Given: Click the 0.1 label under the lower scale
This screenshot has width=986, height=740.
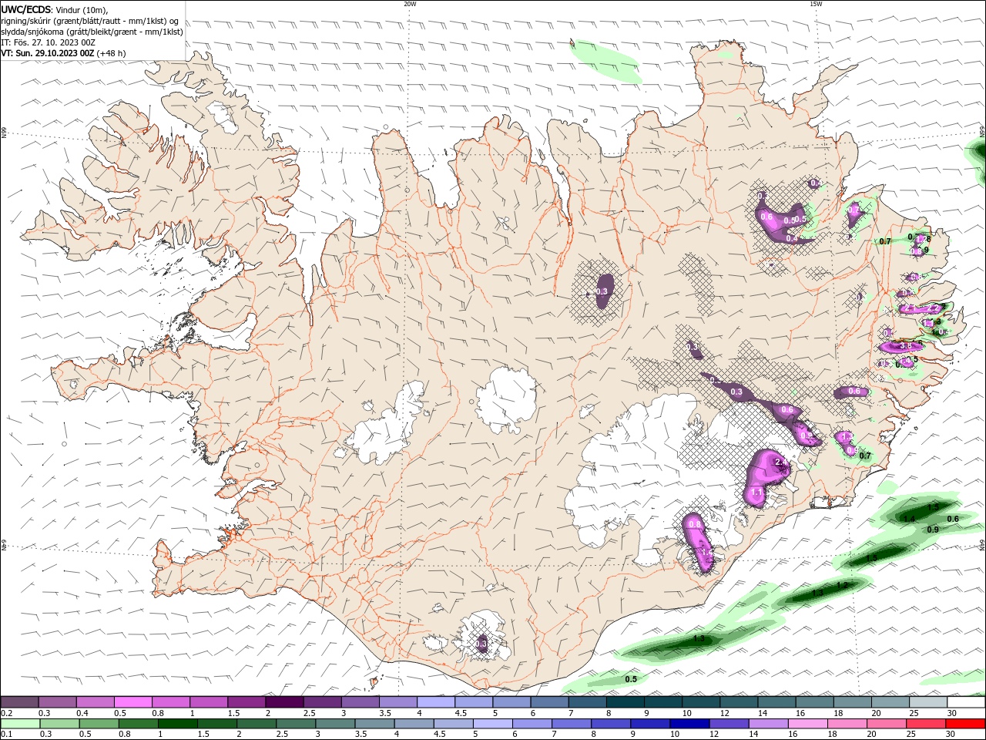Looking at the screenshot, I should point(8,735).
